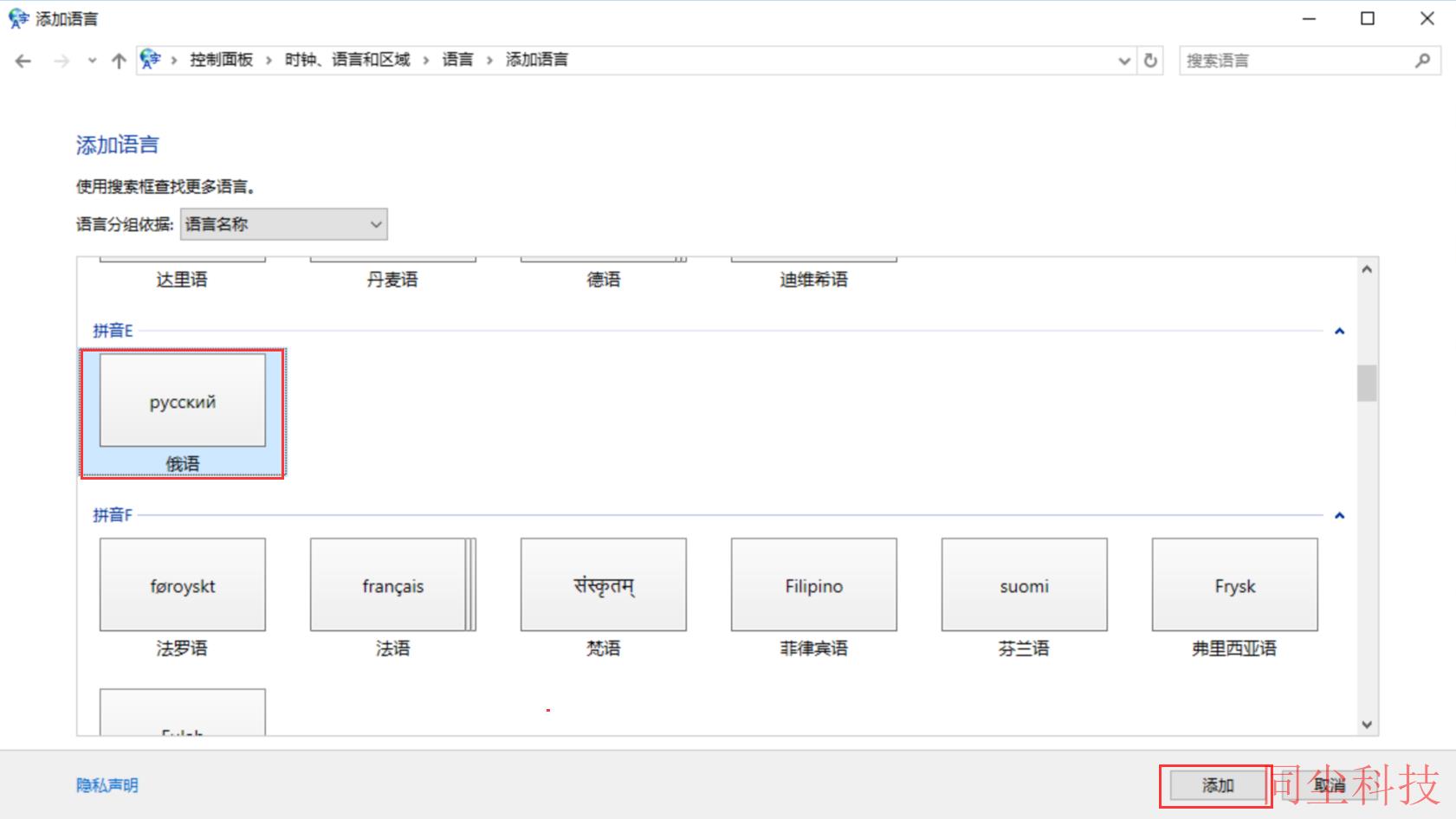The image size is (1456, 819).
Task: Expand breadcrumb arrow after 时钟、语言和区域
Action: (x=426, y=60)
